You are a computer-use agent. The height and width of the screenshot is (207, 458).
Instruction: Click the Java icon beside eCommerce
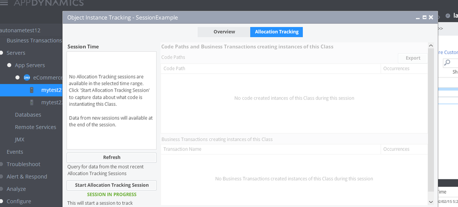pos(27,77)
